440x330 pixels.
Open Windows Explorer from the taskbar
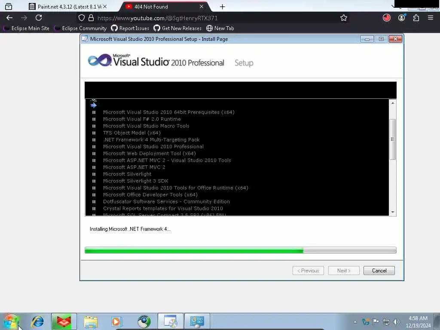click(x=90, y=321)
